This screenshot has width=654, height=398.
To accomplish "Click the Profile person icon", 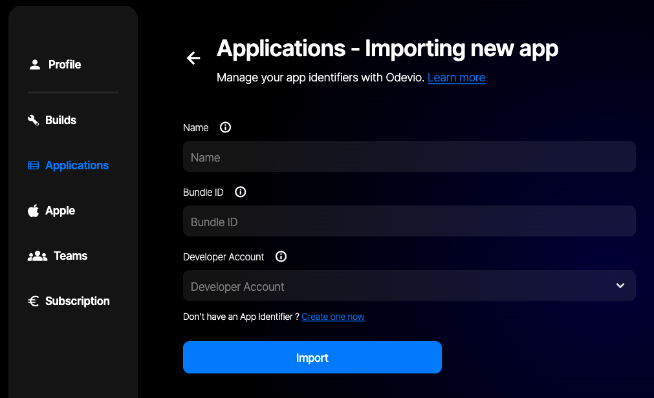I will (35, 65).
